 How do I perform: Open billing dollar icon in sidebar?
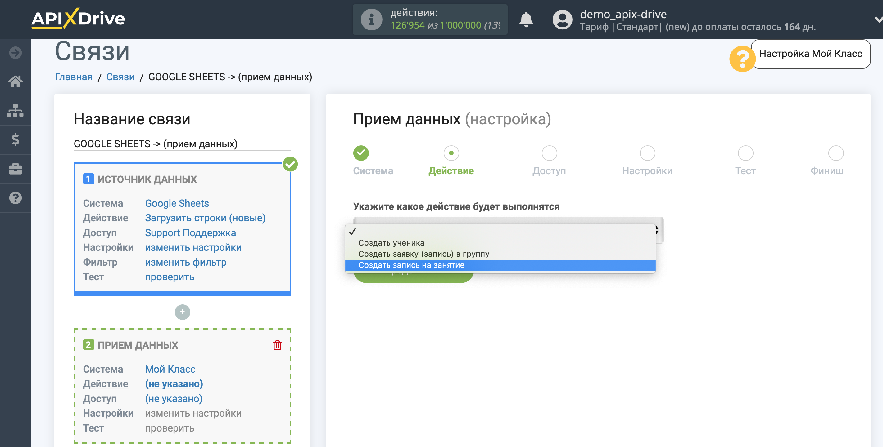click(16, 139)
